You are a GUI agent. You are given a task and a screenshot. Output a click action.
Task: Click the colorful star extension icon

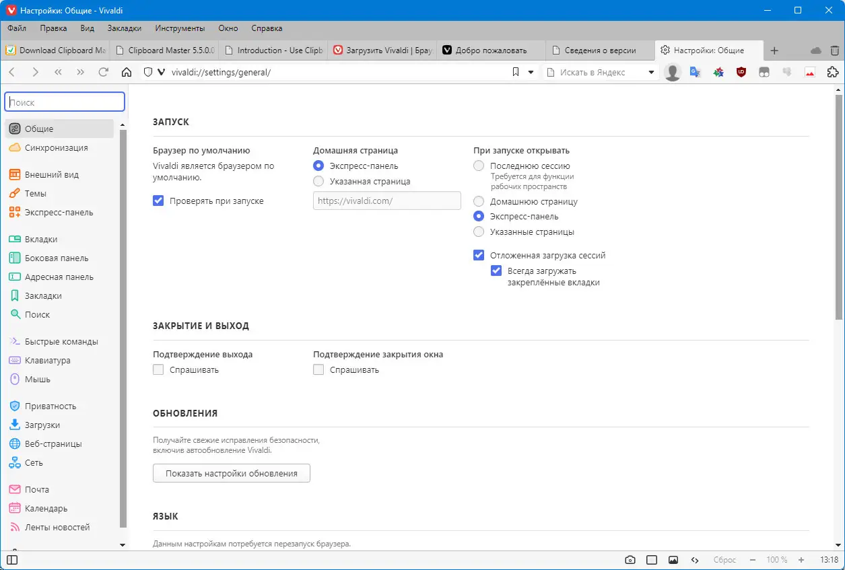click(718, 72)
